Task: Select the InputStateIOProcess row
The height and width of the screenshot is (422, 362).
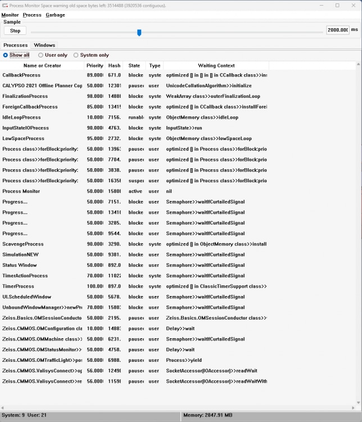Action: (x=134, y=128)
